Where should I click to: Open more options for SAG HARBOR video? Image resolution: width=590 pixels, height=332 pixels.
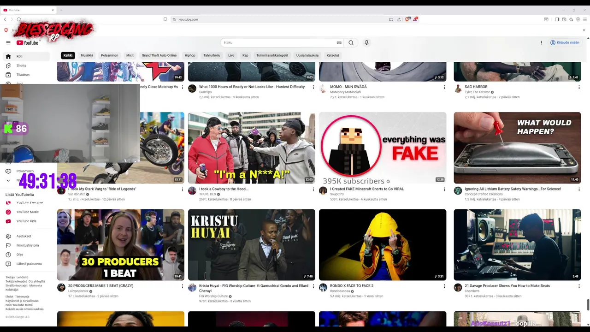coord(579,87)
